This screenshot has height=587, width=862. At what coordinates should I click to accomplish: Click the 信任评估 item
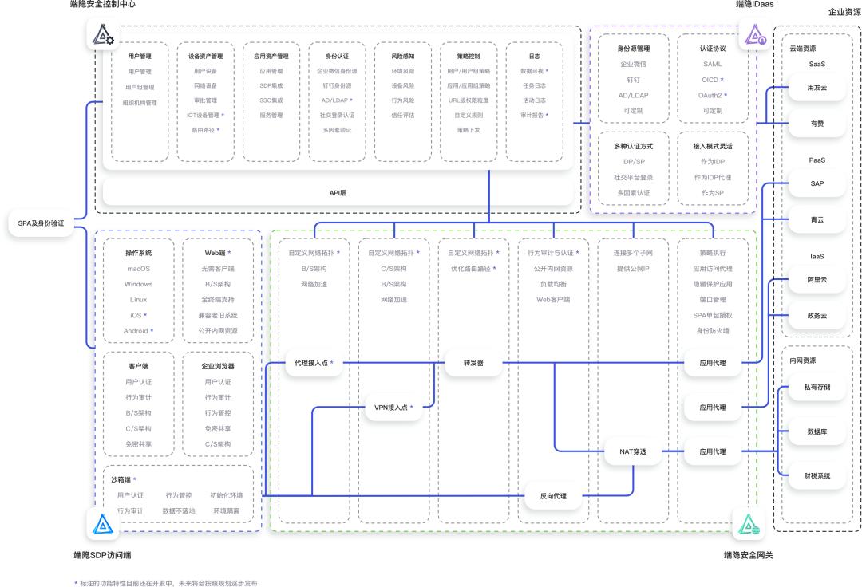pyautogui.click(x=403, y=116)
